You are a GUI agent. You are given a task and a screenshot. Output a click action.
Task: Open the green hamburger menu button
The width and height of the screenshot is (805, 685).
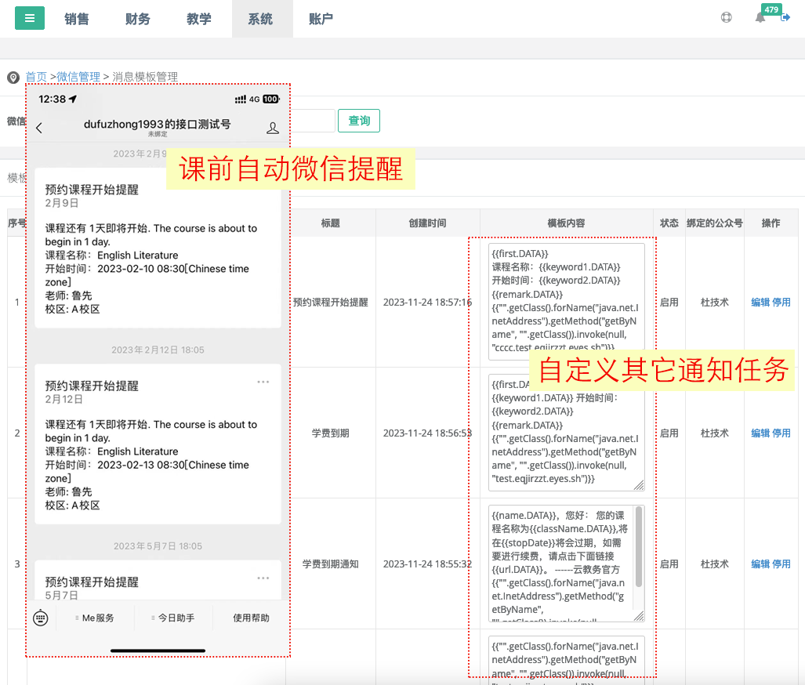click(30, 19)
